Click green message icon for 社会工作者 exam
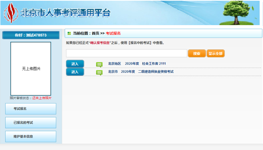 (99, 64)
